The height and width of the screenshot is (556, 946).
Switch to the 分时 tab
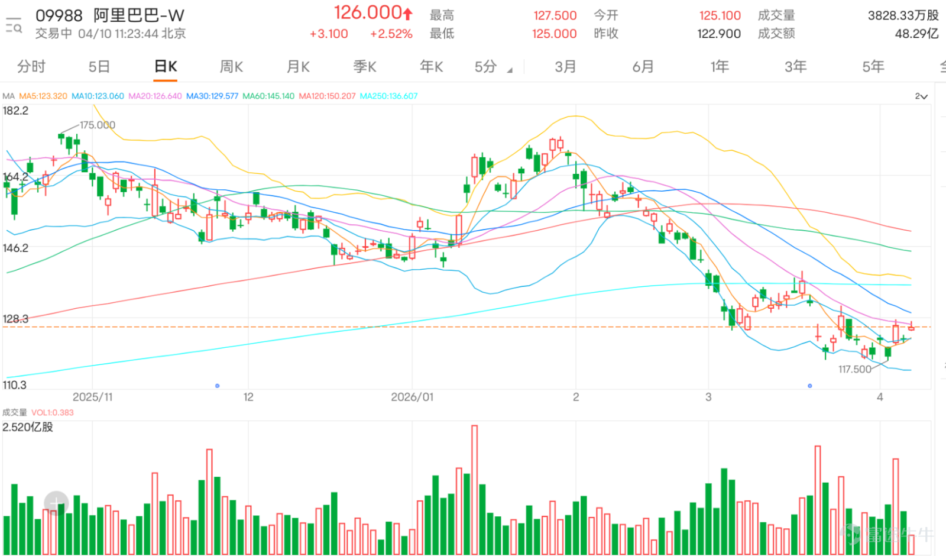click(31, 66)
